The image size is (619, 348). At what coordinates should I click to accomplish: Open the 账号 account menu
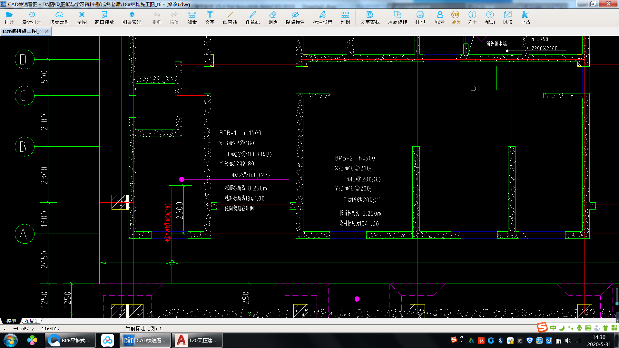[440, 18]
